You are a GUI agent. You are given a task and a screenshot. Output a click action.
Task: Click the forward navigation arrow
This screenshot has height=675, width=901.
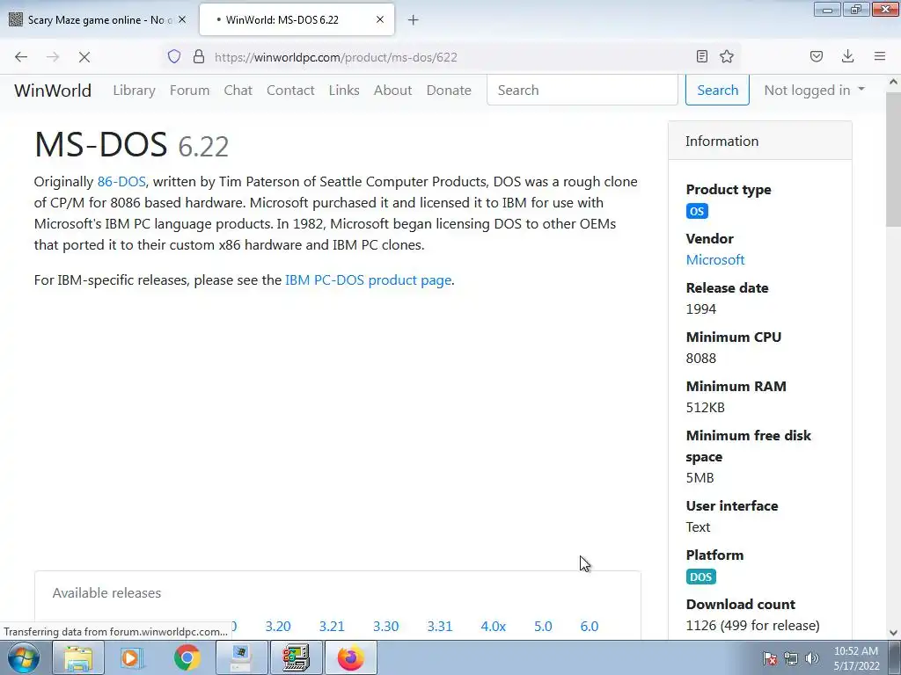click(53, 57)
